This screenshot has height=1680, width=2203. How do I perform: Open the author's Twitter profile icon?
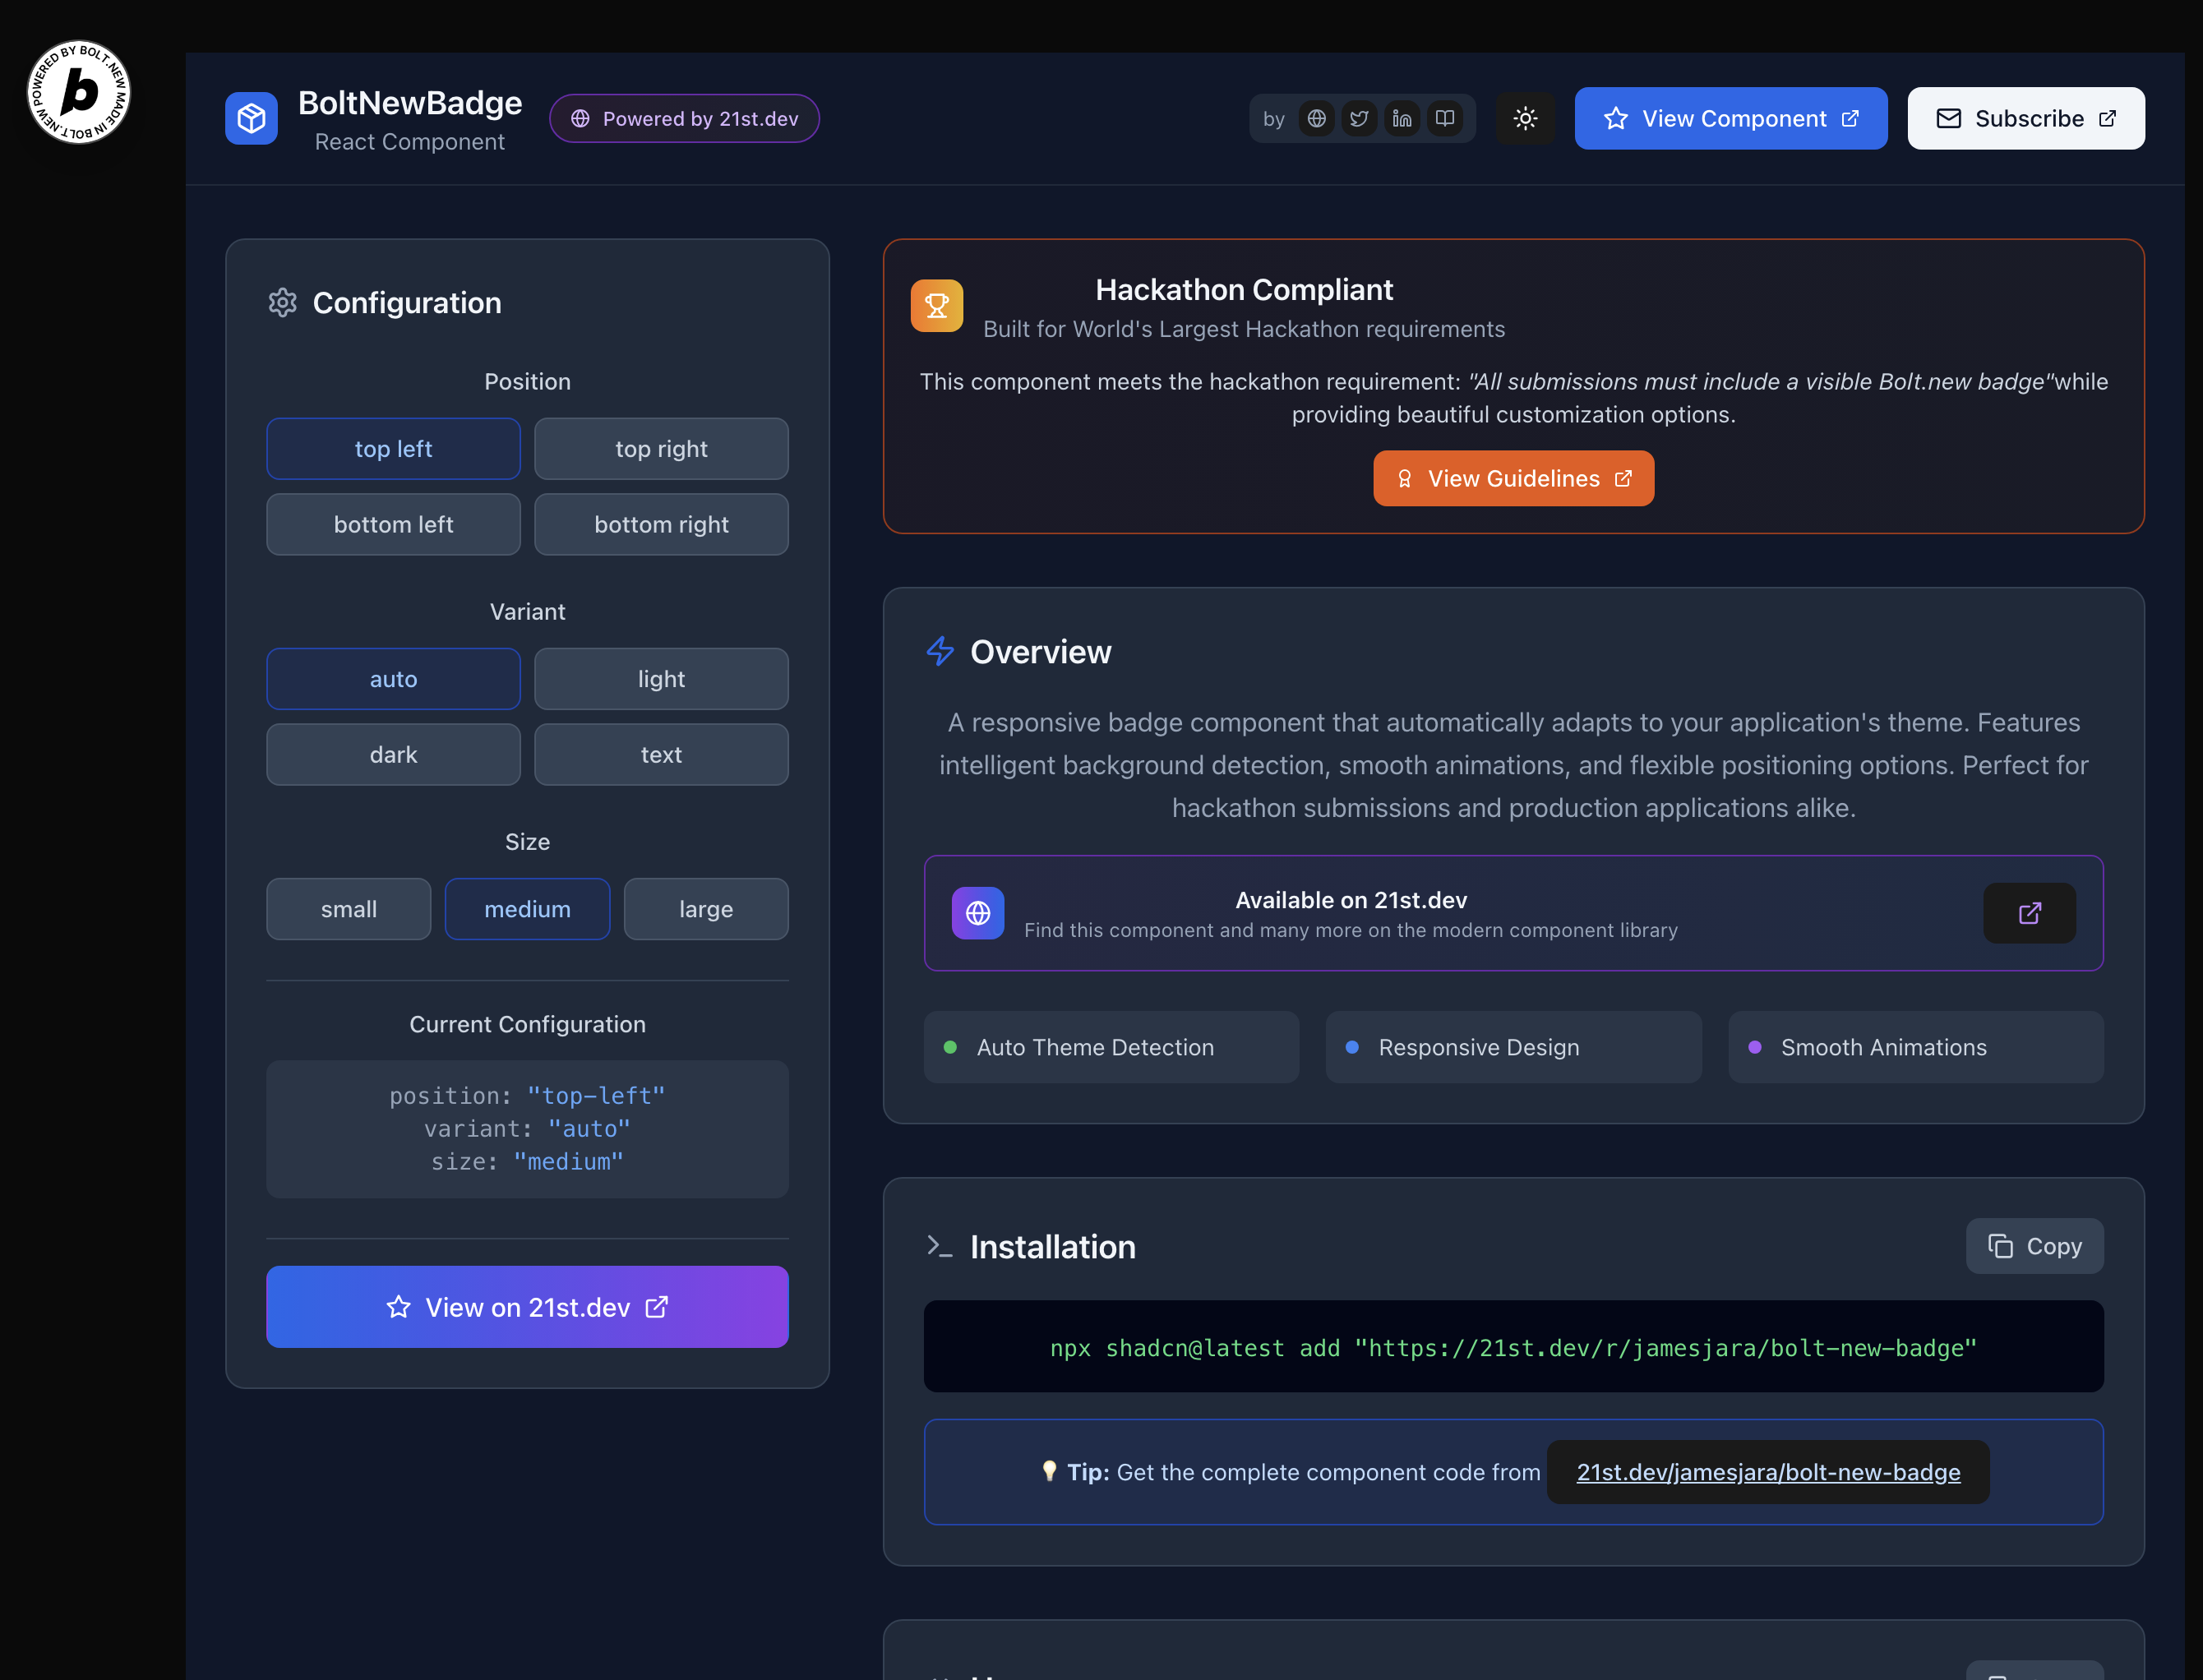tap(1359, 119)
